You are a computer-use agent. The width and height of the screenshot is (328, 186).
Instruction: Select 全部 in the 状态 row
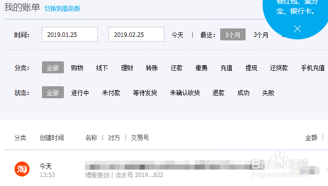click(53, 92)
